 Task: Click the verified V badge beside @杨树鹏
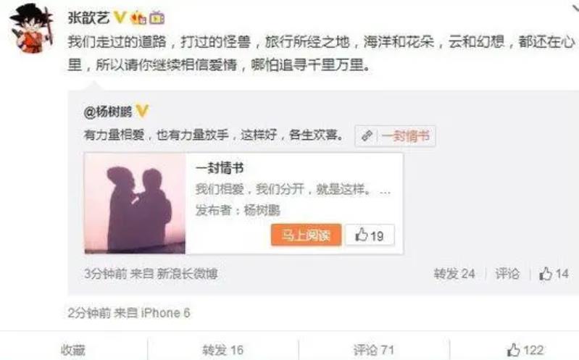click(143, 110)
